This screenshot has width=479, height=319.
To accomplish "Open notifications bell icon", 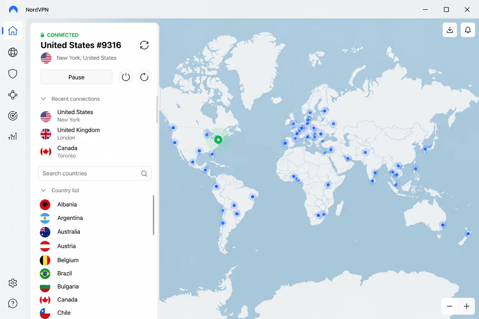I will (x=468, y=30).
